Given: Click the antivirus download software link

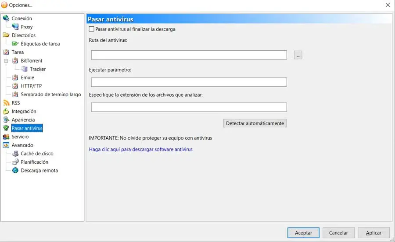Looking at the screenshot, I should coord(140,149).
